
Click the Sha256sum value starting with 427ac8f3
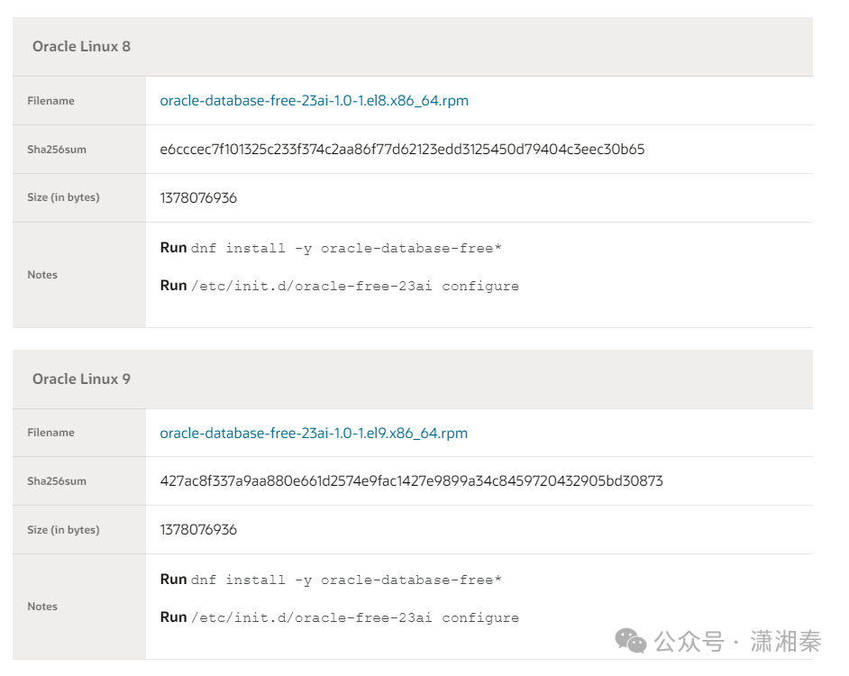coord(411,481)
